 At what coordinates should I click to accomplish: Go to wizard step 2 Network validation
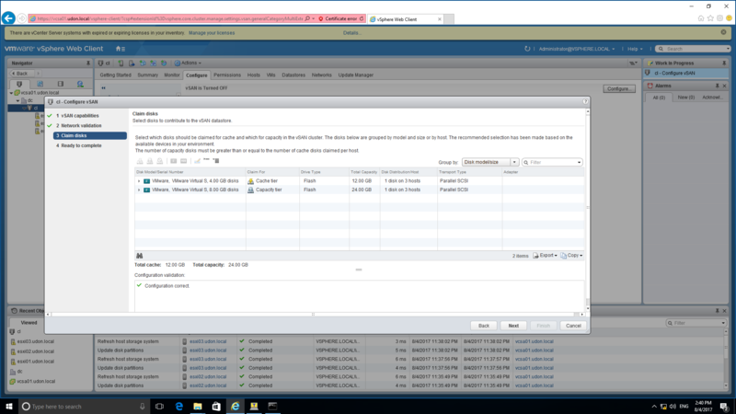[x=81, y=126]
